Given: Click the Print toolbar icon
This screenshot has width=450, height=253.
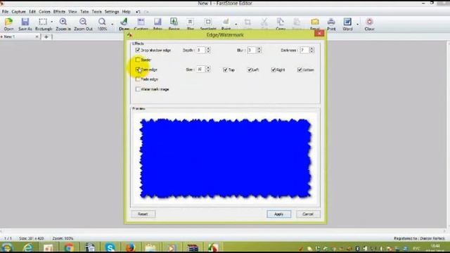Looking at the screenshot, I should point(331,24).
